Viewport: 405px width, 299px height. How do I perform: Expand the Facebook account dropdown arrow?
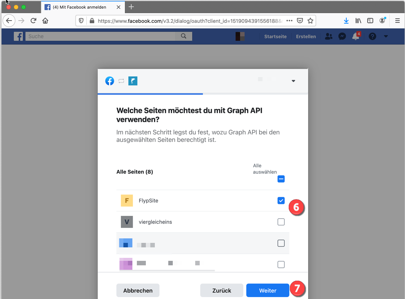(x=386, y=36)
